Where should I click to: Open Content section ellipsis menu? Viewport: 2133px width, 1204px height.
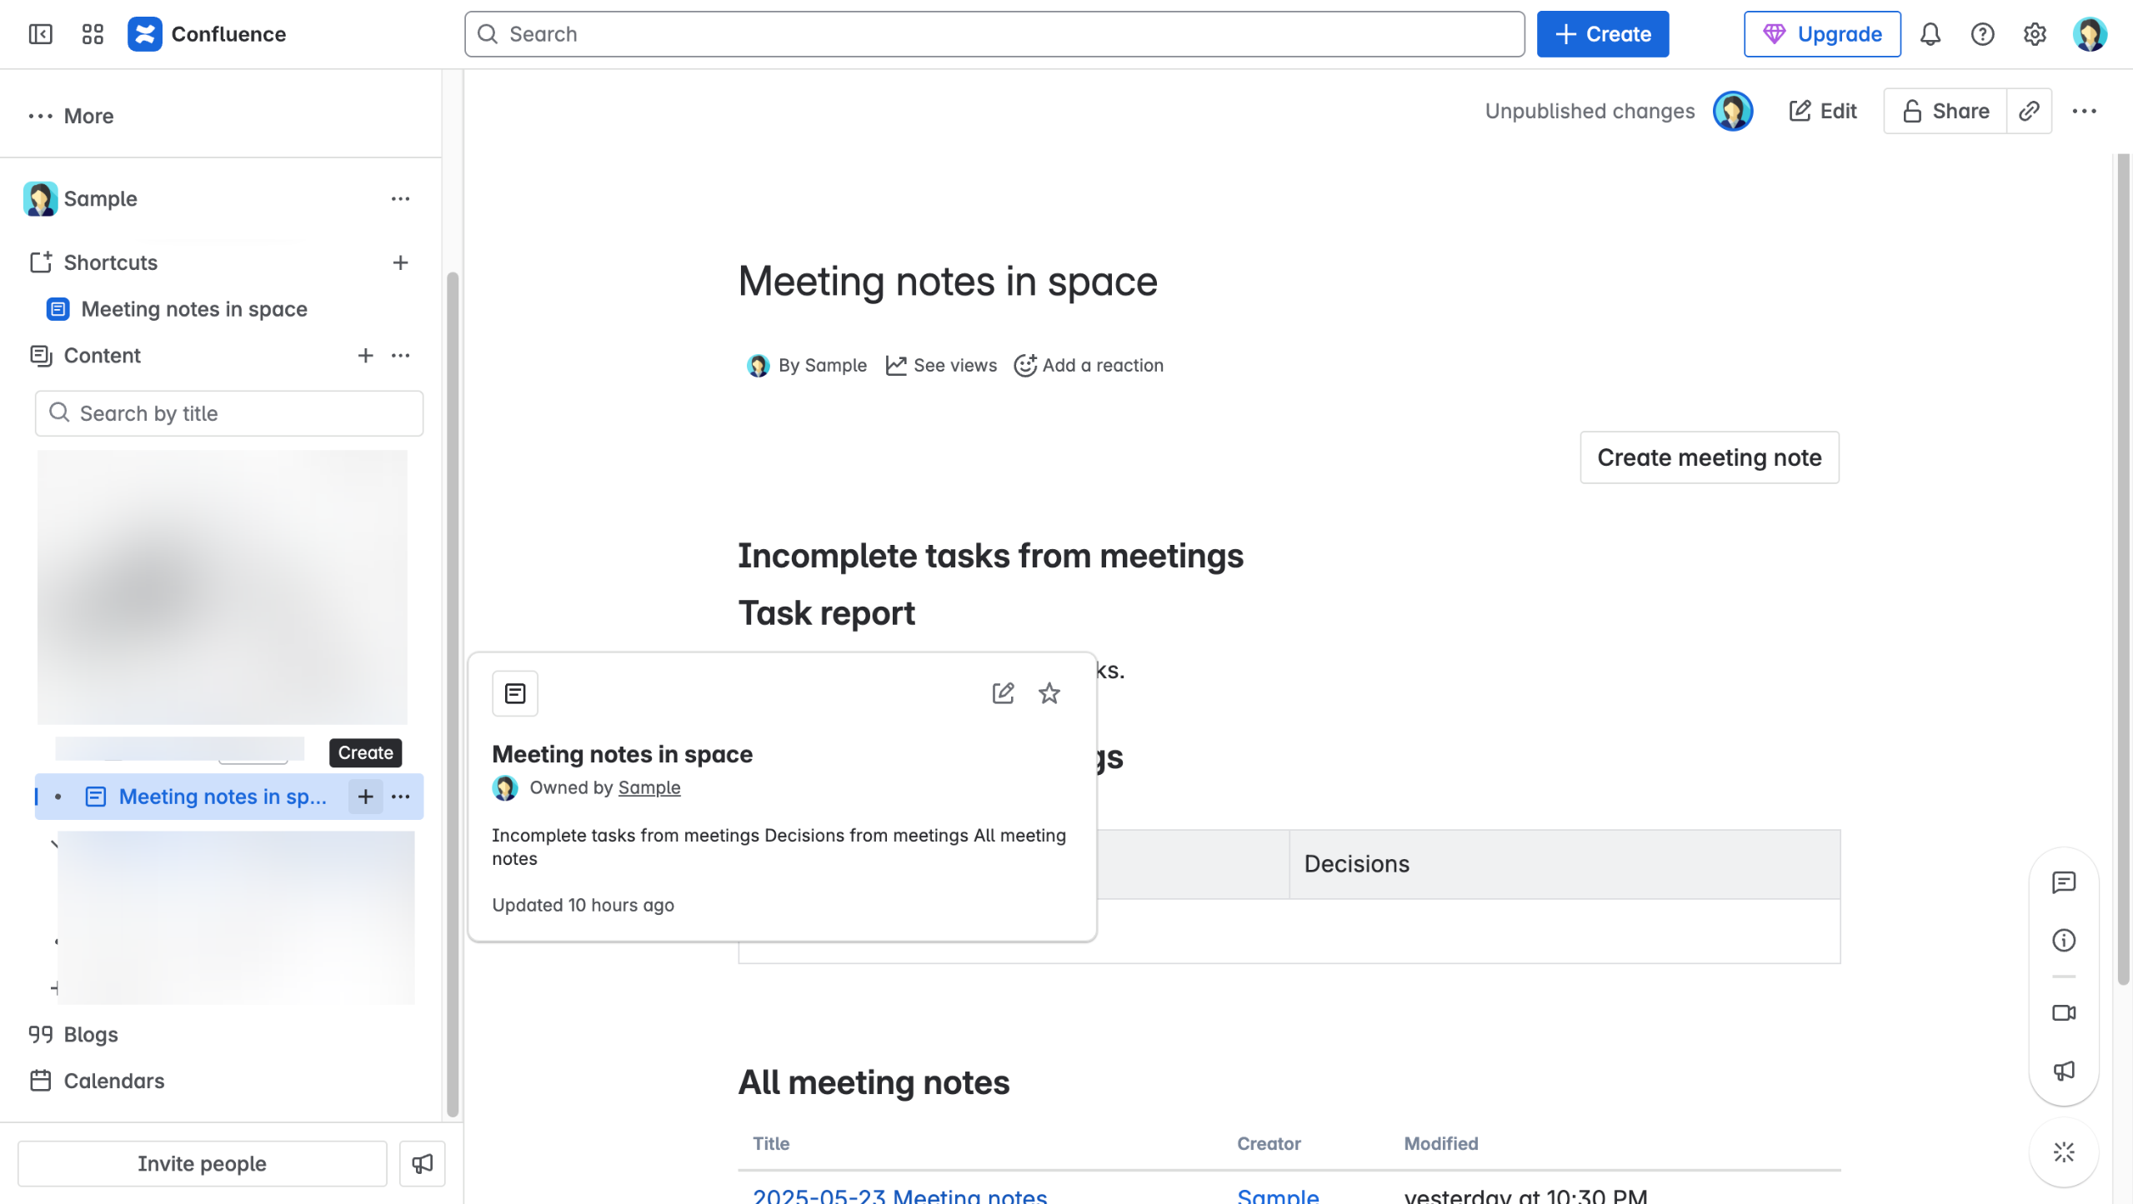400,356
